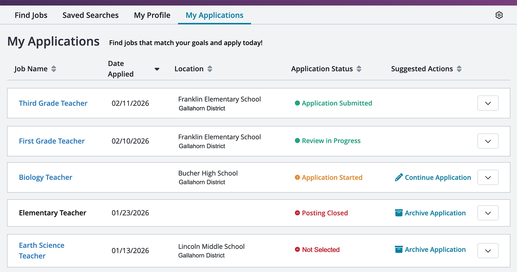Expand the First Grade Teacher row chevron
517x272 pixels.
coord(488,141)
